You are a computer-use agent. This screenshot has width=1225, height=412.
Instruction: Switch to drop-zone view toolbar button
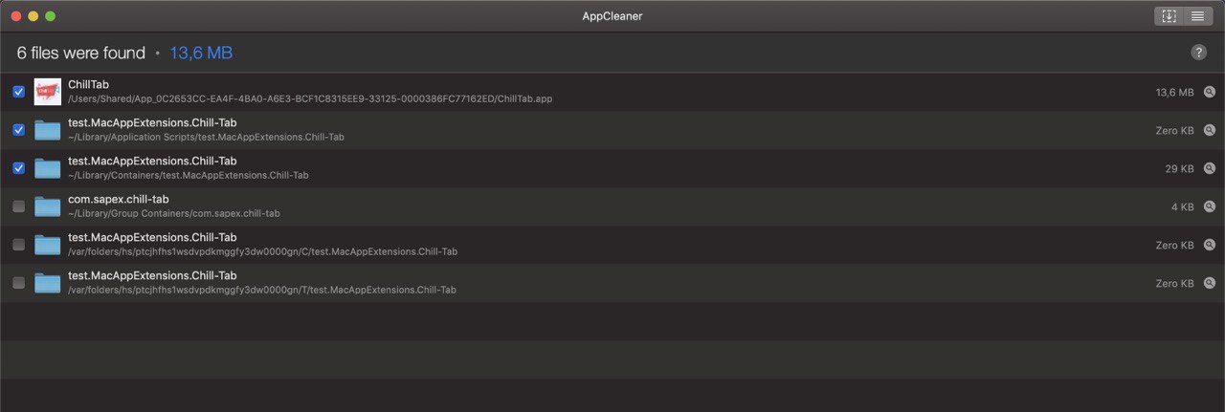point(1169,16)
